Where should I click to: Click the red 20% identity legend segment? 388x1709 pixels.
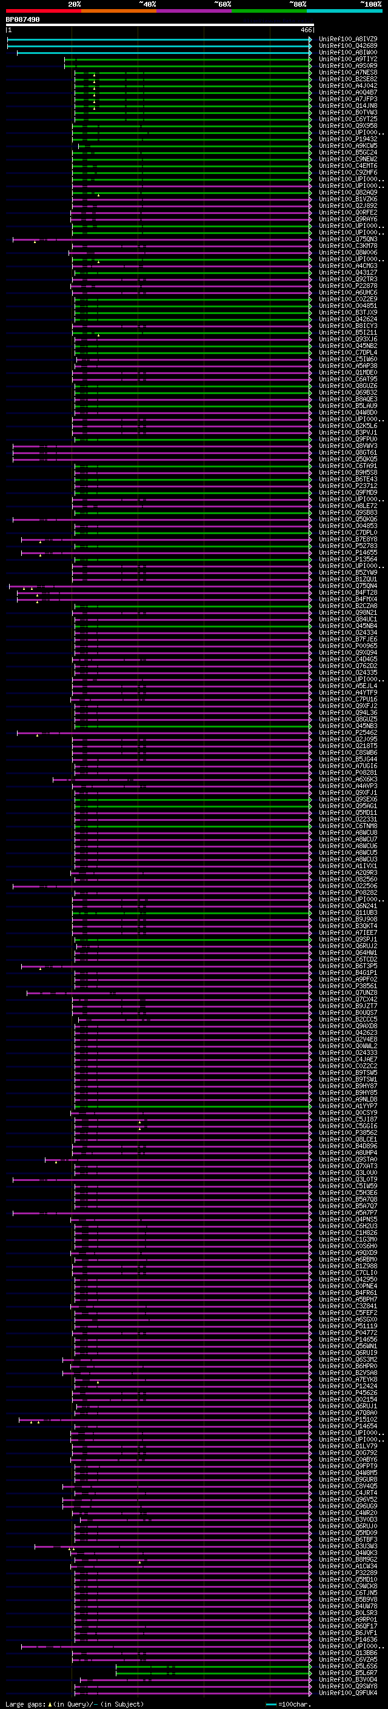coord(43,11)
